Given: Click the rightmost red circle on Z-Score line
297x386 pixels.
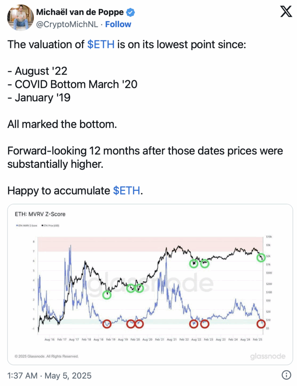Looking at the screenshot, I should (x=261, y=323).
